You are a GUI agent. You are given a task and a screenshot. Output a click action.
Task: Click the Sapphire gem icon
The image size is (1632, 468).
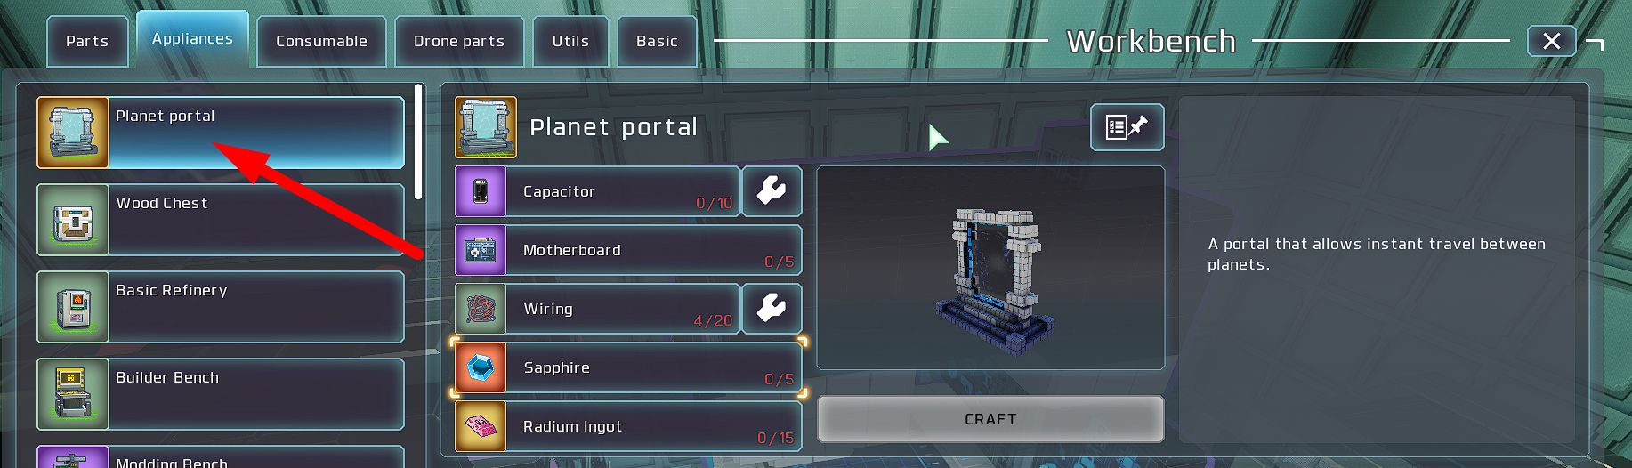pyautogui.click(x=481, y=367)
